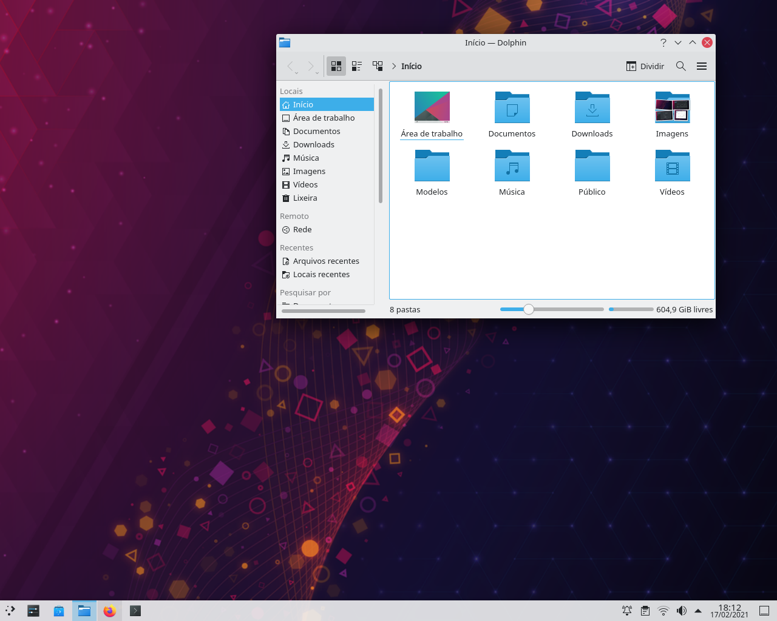
Task: Switch to icons view mode
Action: pyautogui.click(x=336, y=66)
